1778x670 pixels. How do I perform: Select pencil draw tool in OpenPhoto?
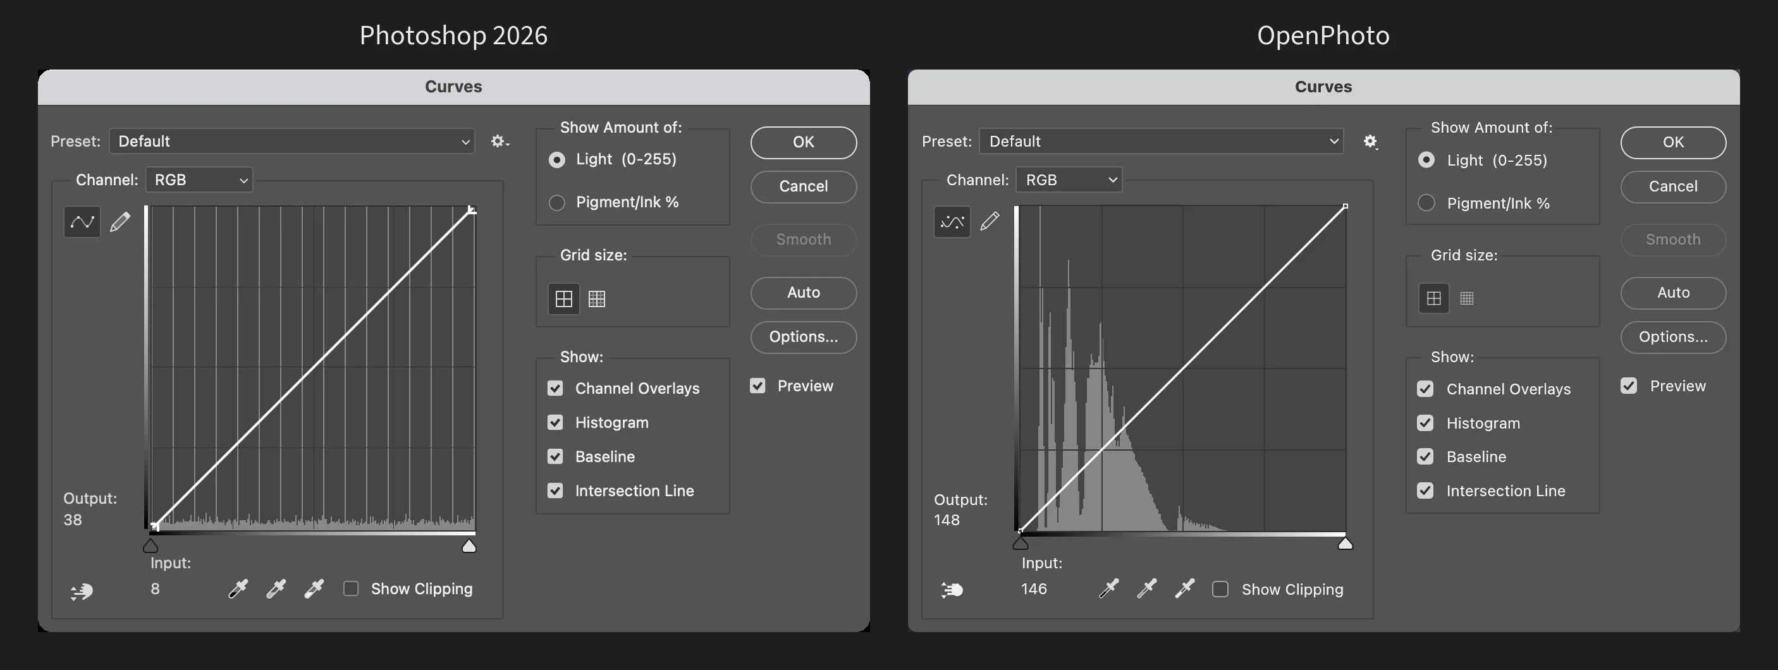(x=990, y=221)
